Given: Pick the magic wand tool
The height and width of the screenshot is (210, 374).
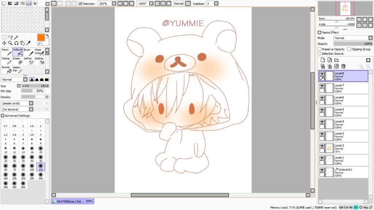Looking at the screenshot, I should tap(16, 37).
